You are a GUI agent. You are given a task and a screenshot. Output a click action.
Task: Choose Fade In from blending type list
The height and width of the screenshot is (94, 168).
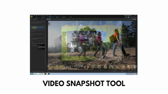[41, 47]
